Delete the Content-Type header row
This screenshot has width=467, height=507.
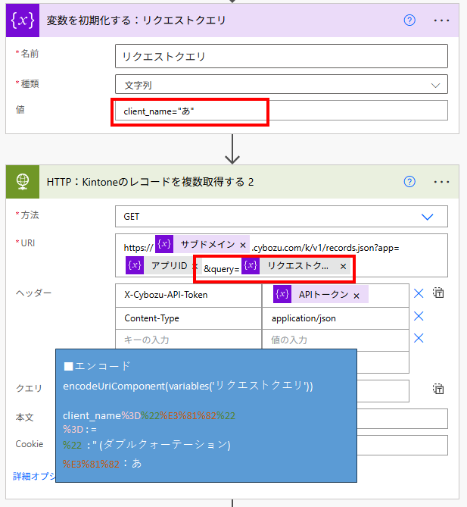pyautogui.click(x=419, y=316)
